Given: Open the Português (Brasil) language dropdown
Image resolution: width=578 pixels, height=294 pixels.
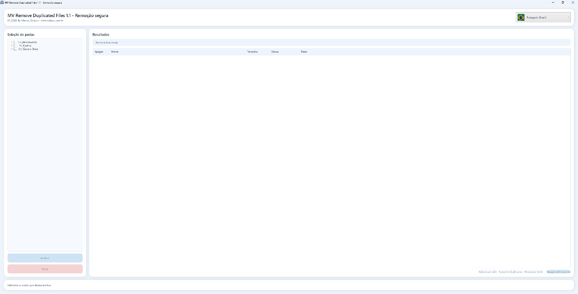Looking at the screenshot, I should pos(543,17).
